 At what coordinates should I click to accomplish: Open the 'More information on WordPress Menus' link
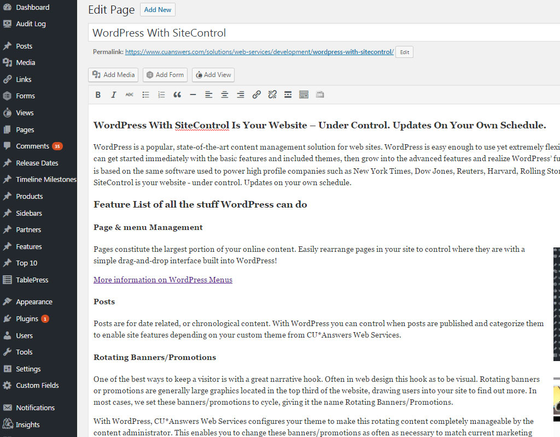(x=163, y=280)
